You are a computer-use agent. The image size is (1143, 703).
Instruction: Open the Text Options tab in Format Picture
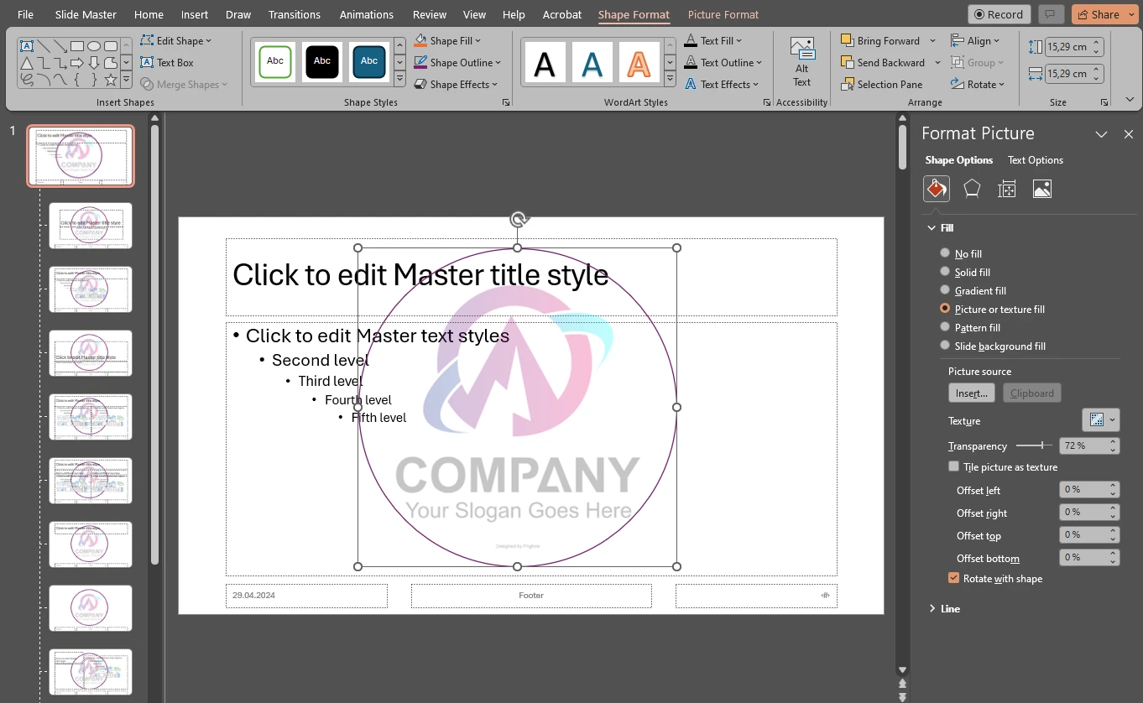(x=1035, y=159)
